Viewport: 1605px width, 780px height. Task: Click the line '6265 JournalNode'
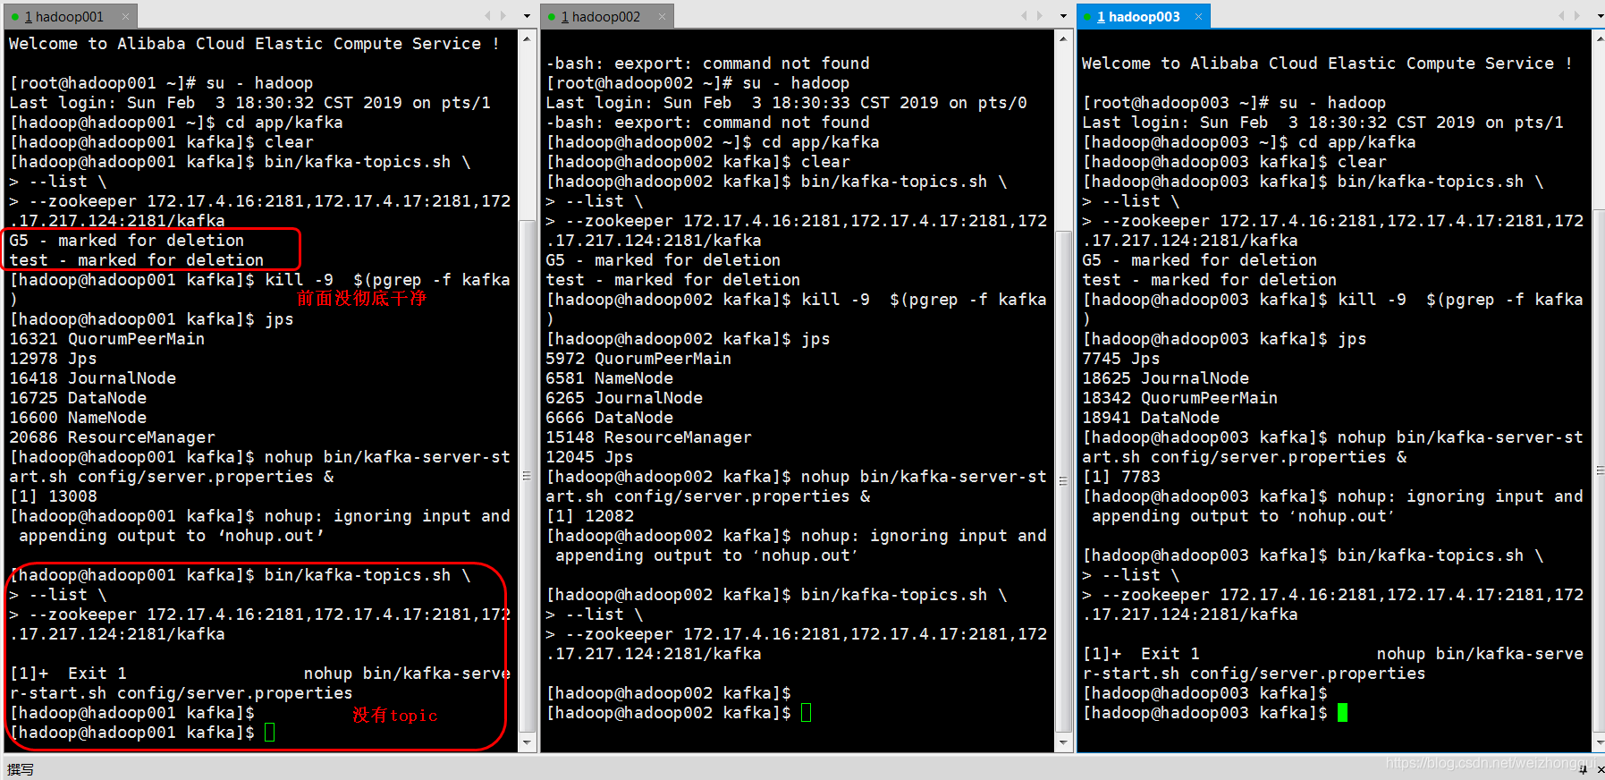point(624,398)
